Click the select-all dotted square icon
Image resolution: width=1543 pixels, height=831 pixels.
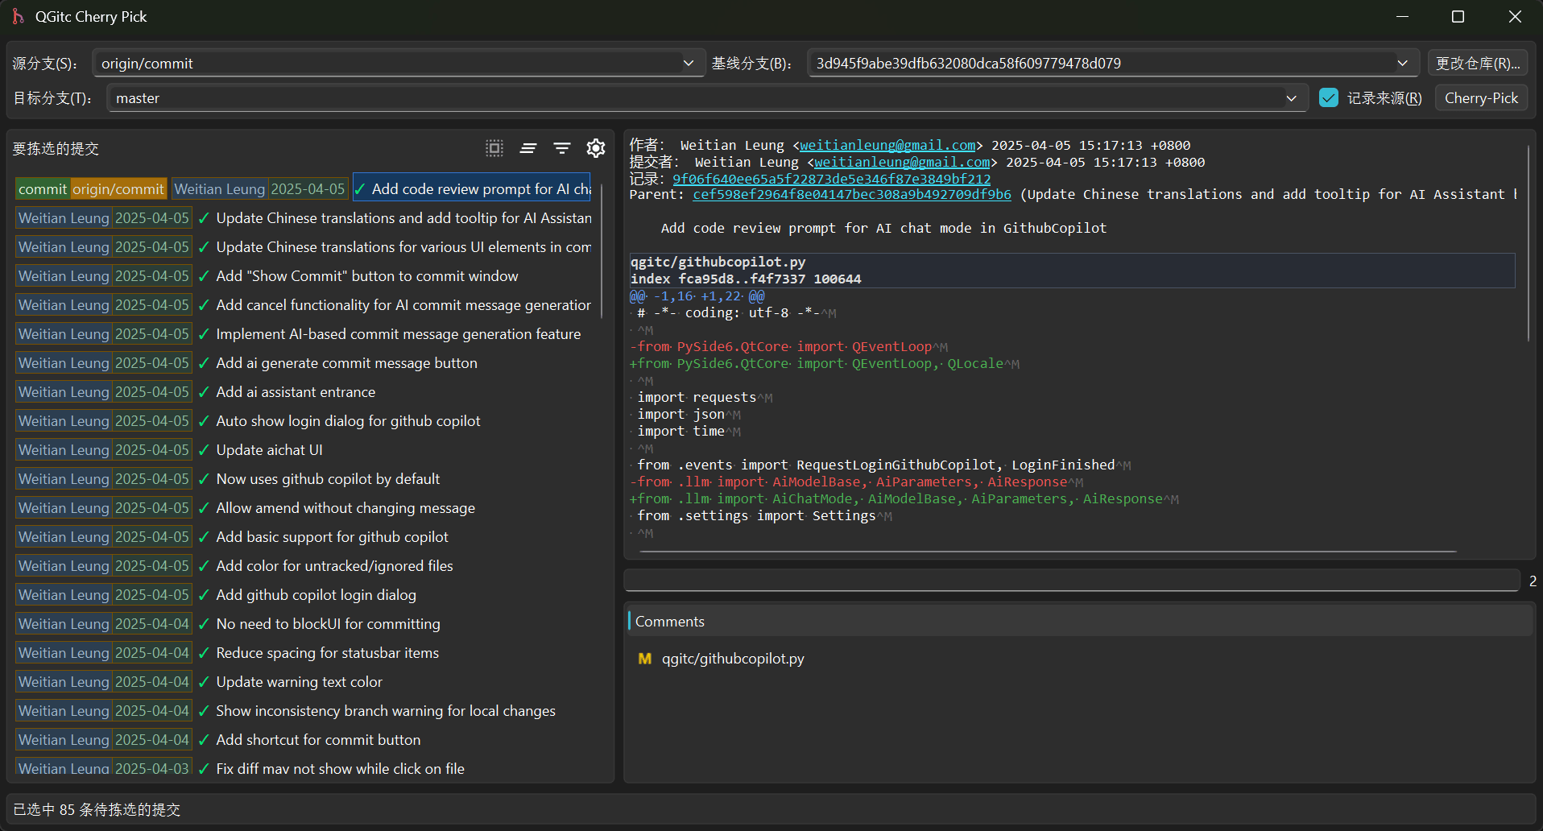click(x=494, y=148)
